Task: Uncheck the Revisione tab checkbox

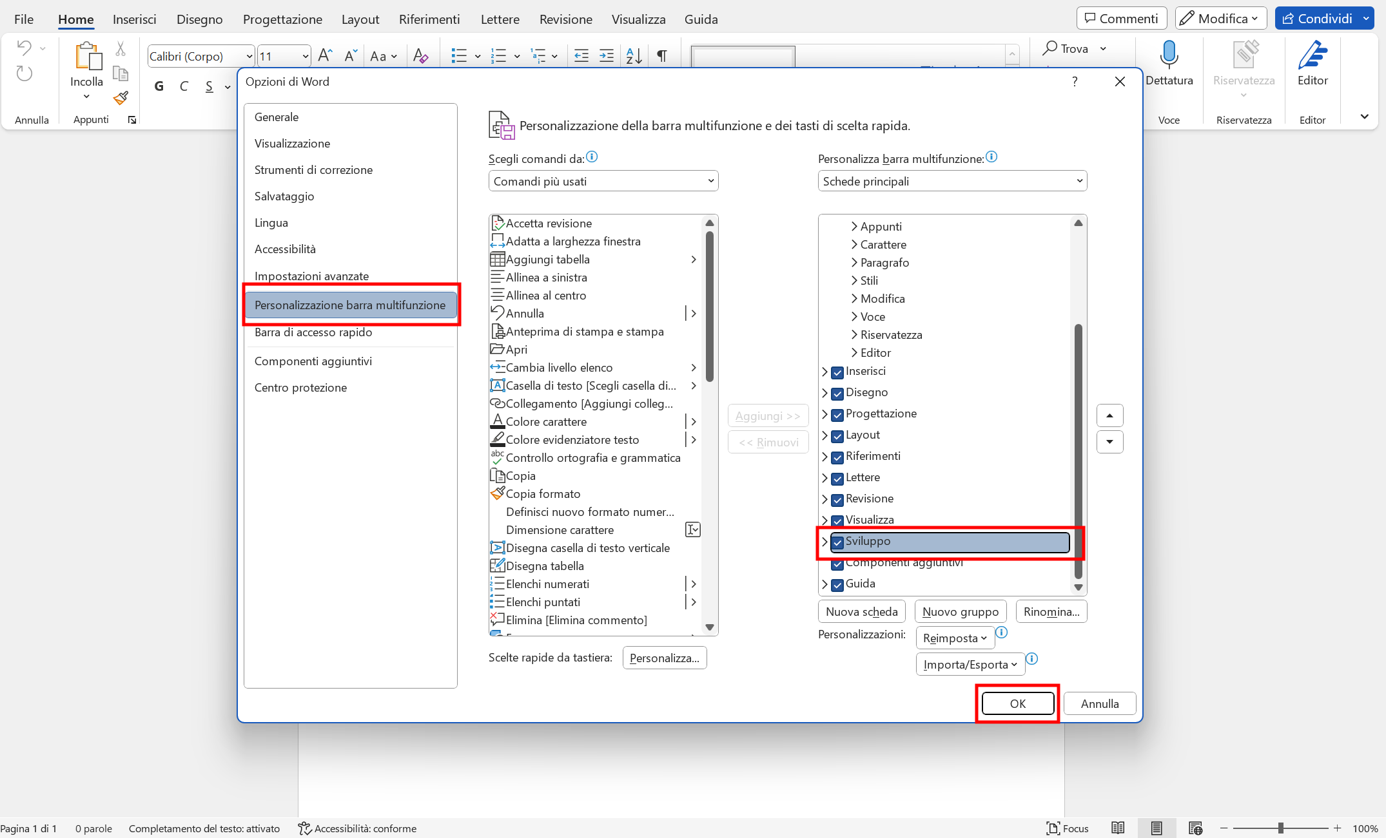Action: [837, 500]
